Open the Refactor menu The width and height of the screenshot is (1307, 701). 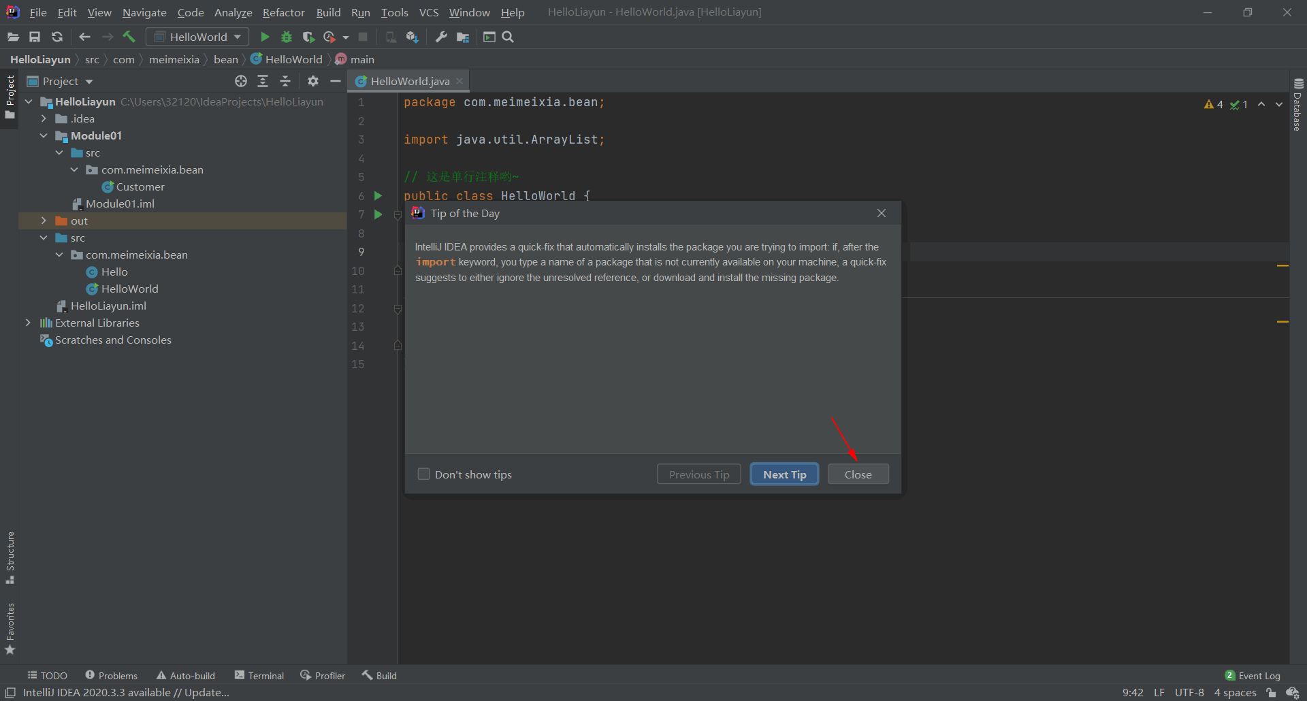284,12
